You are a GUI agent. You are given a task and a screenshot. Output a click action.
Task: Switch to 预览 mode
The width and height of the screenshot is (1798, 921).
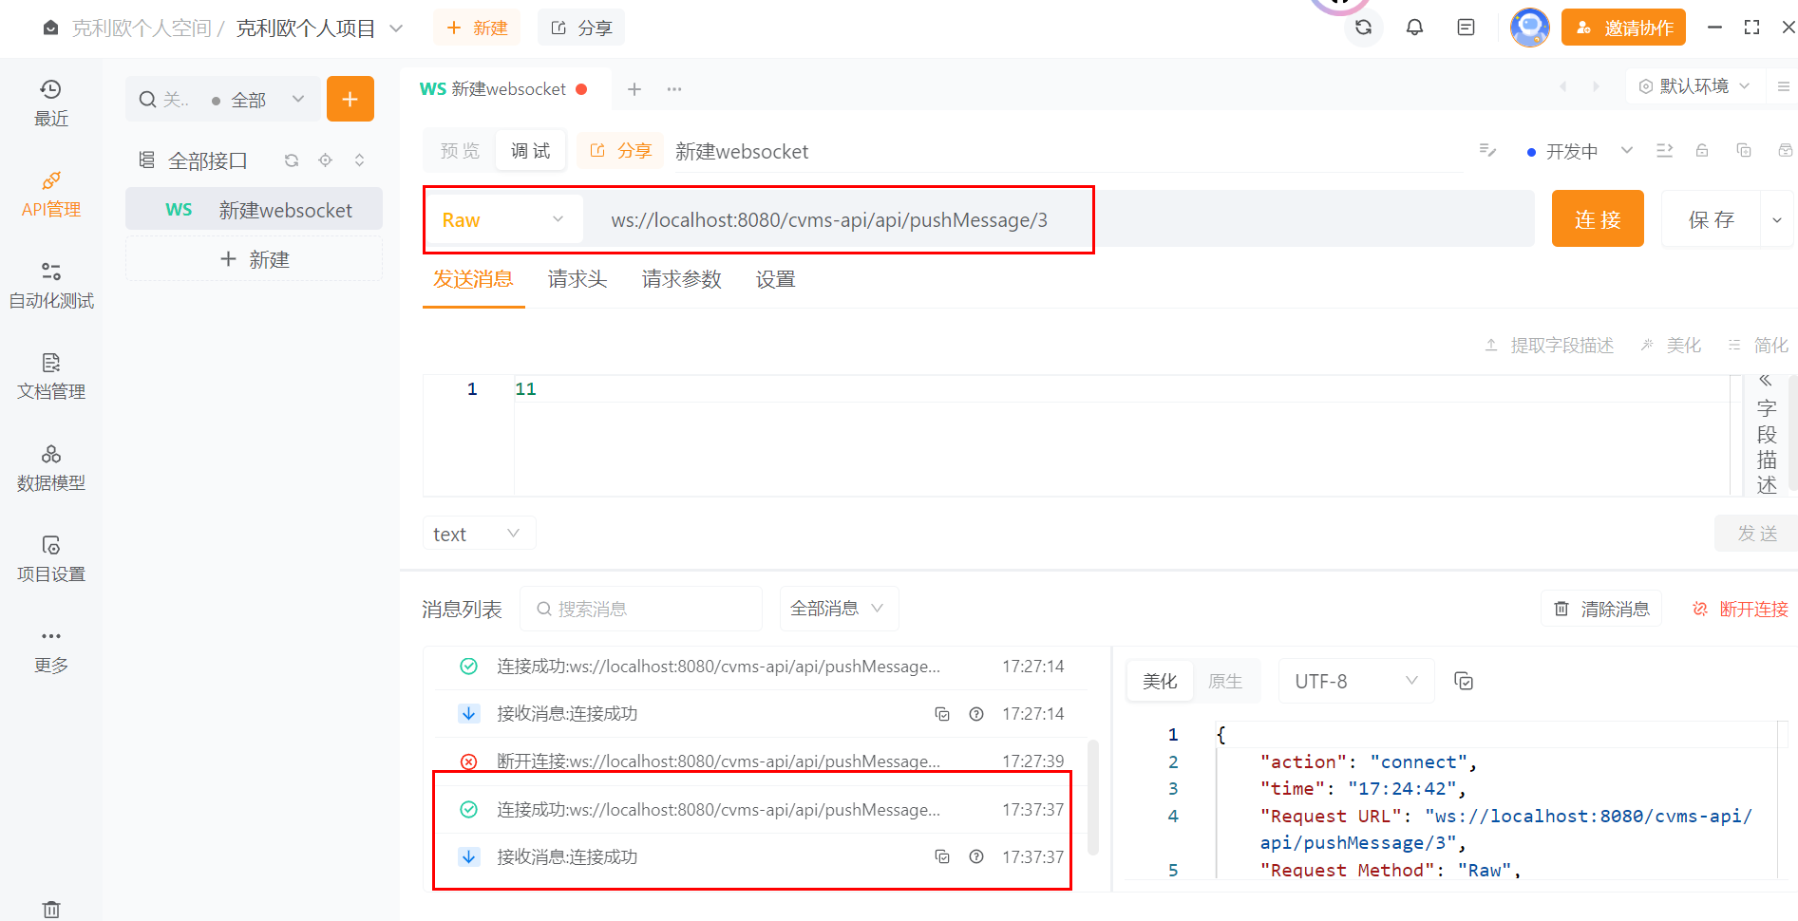point(461,151)
